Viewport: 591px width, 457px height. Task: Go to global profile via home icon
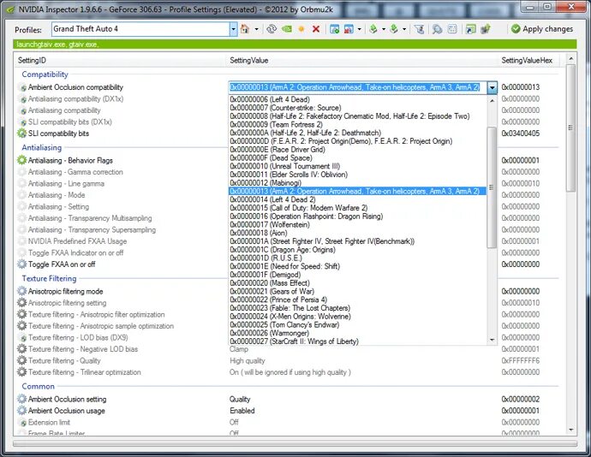pos(245,29)
